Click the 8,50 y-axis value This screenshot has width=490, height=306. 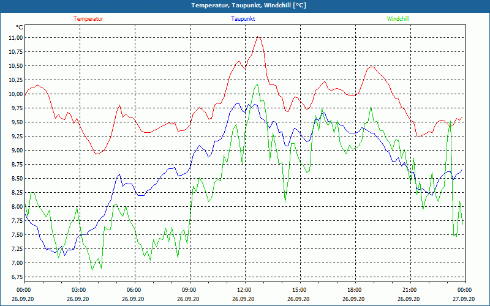pos(17,178)
